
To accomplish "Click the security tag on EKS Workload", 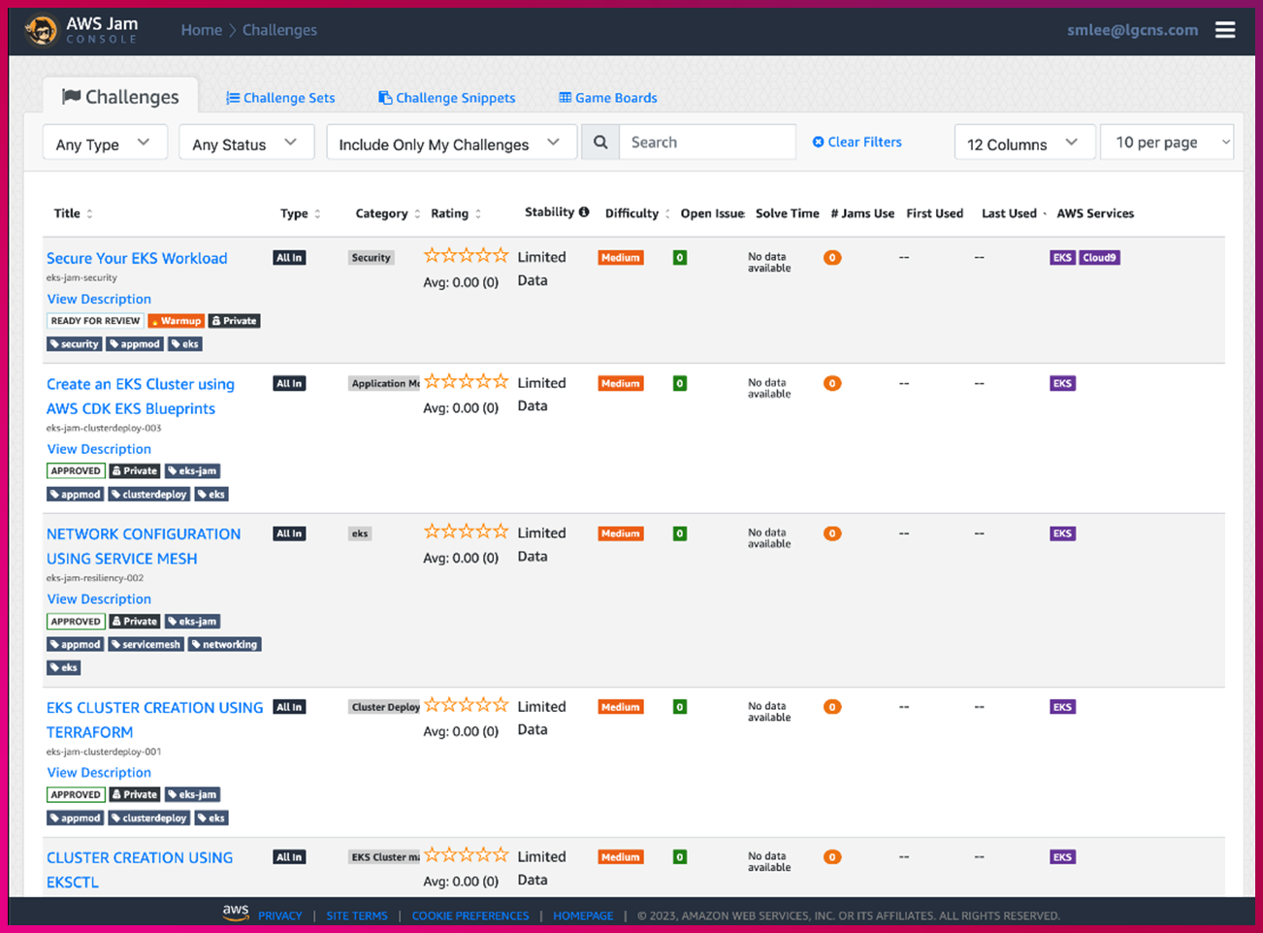I will click(x=75, y=344).
